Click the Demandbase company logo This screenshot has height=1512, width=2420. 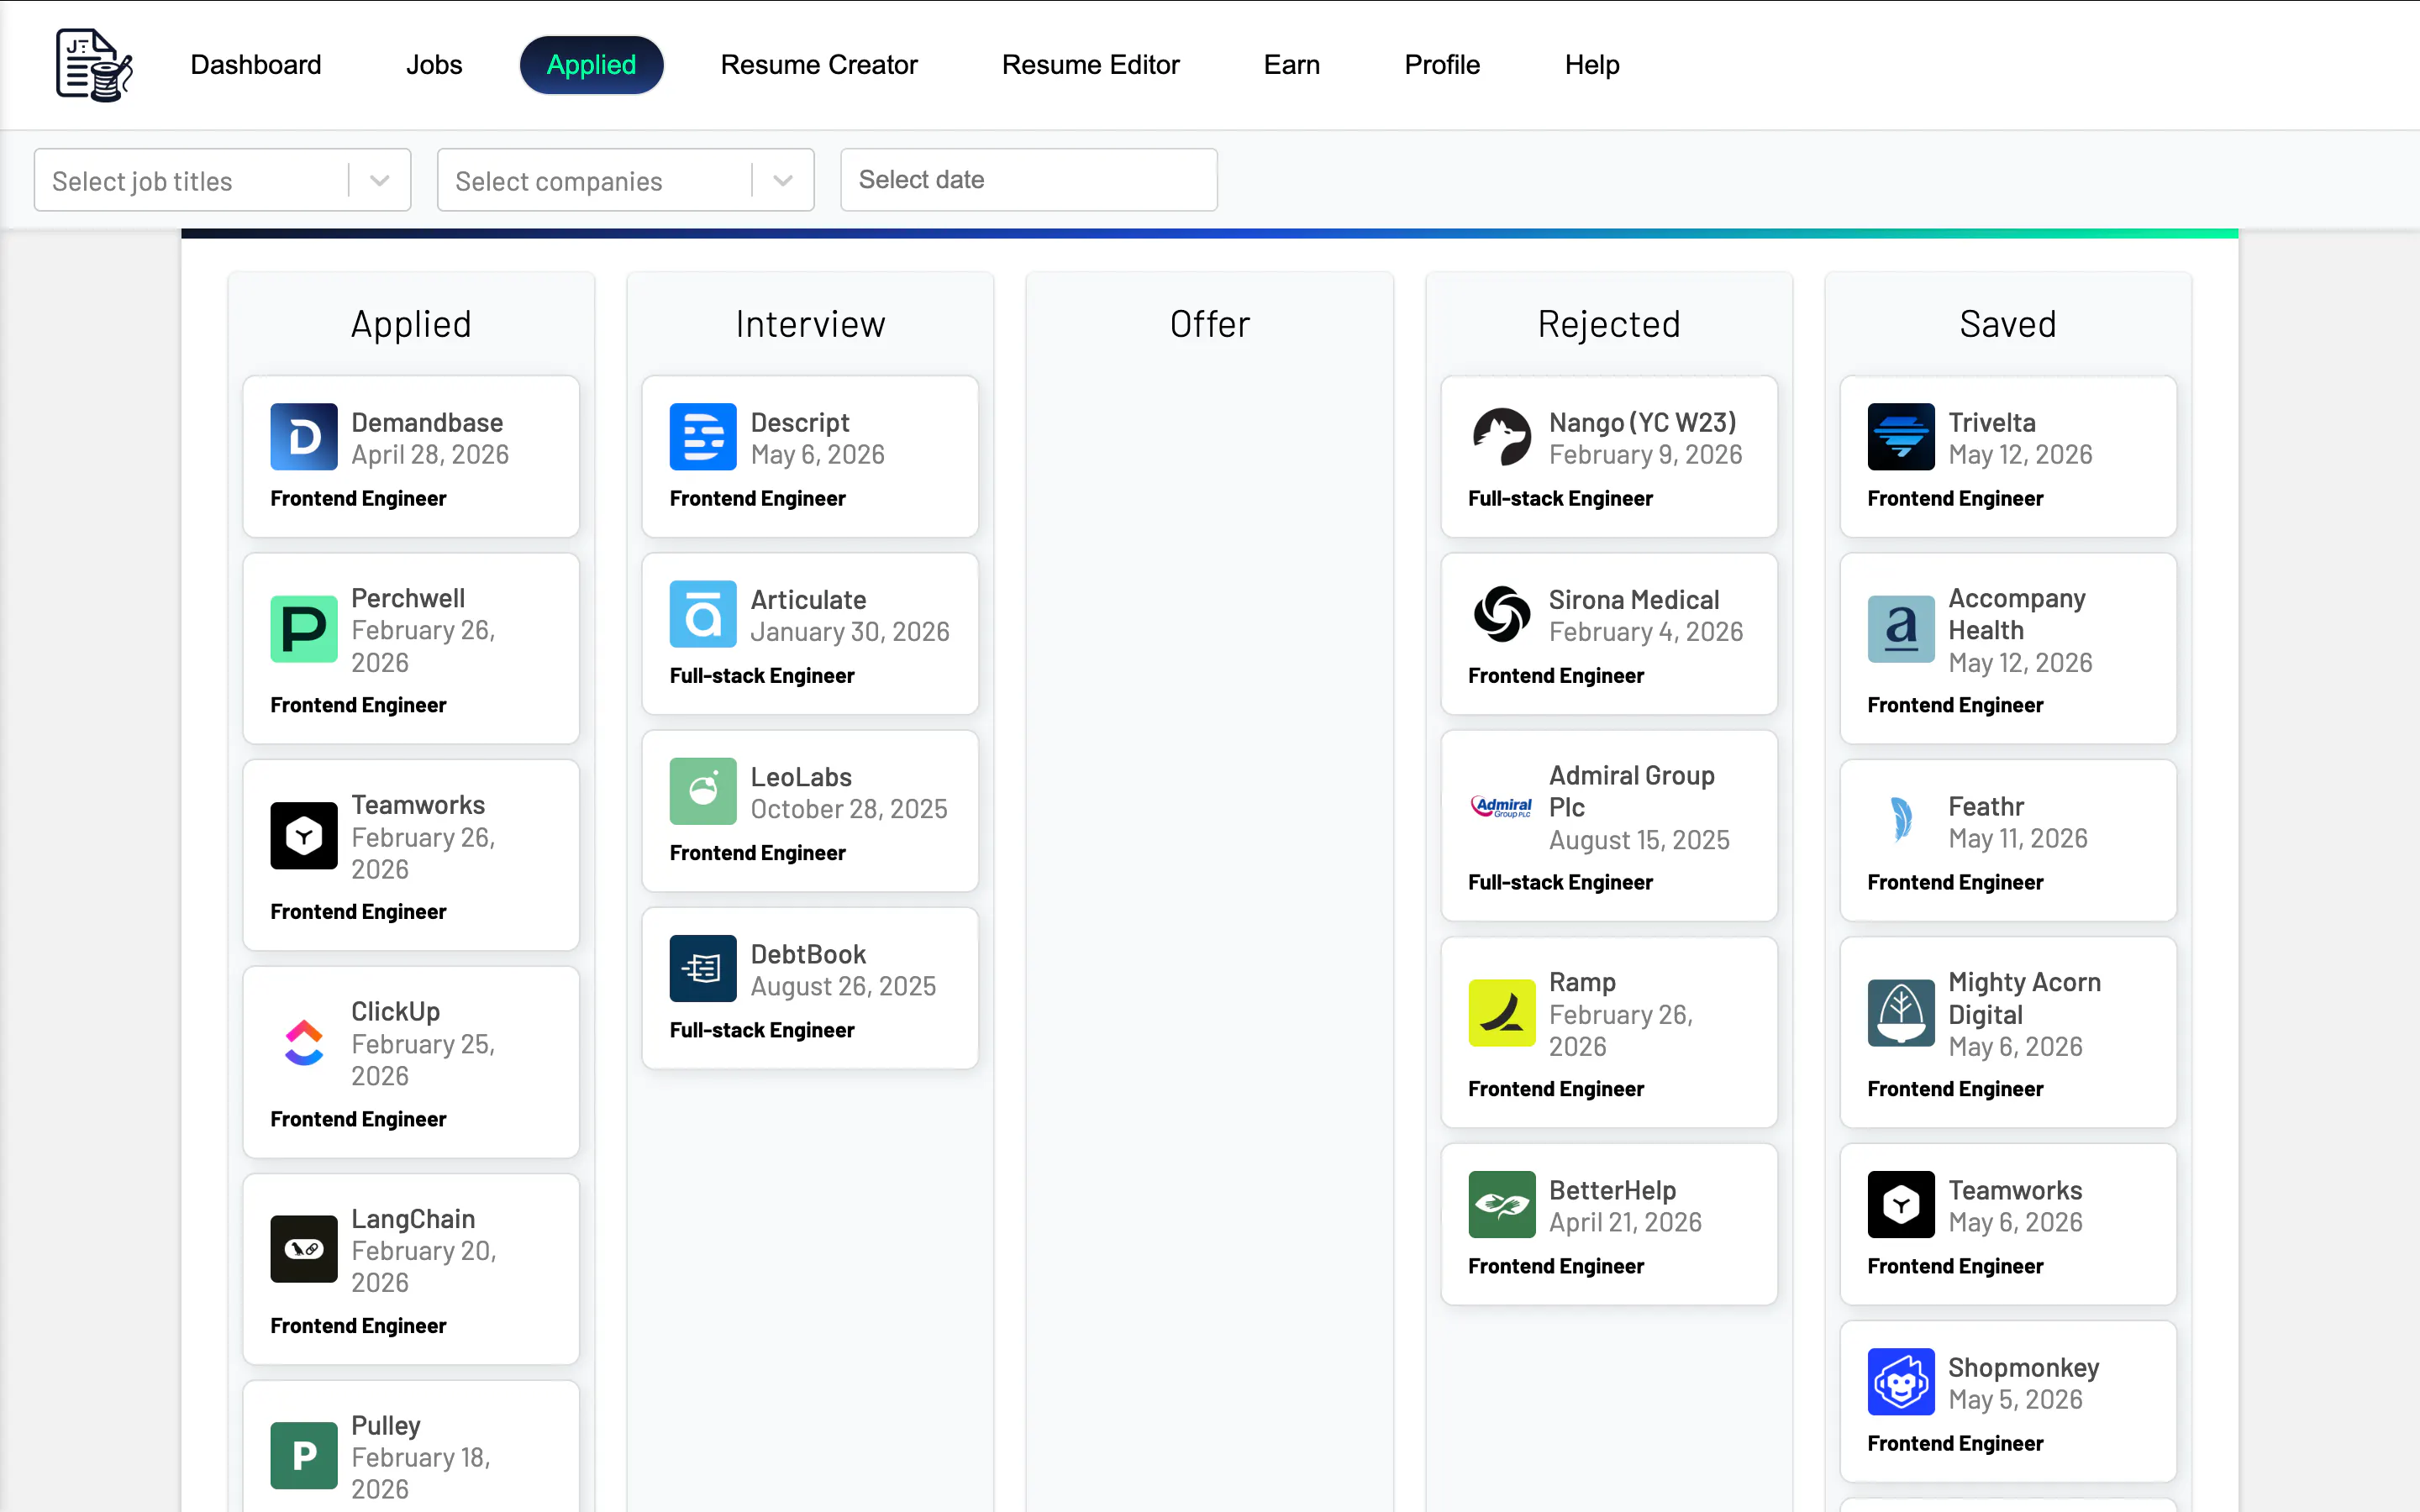[x=304, y=437]
